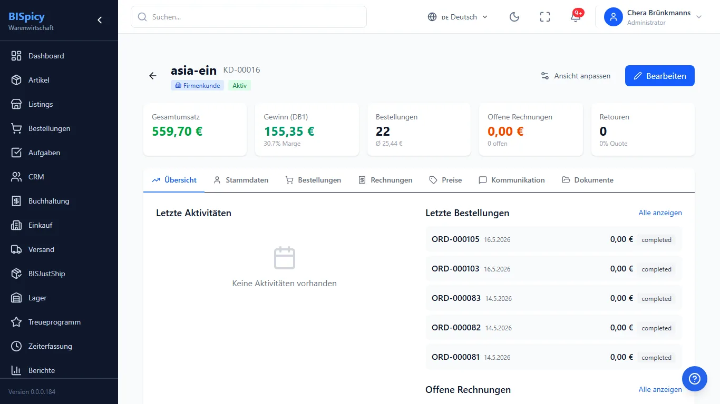Open Bestellungen cart icon in sidebar
This screenshot has height=404, width=720.
point(16,128)
